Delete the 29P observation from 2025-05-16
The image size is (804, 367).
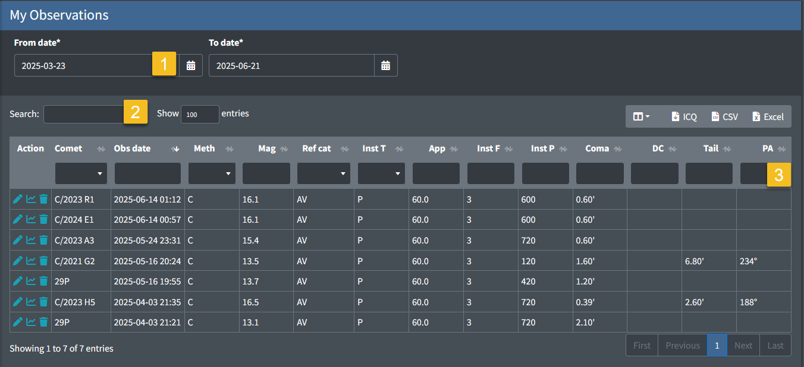click(x=43, y=281)
